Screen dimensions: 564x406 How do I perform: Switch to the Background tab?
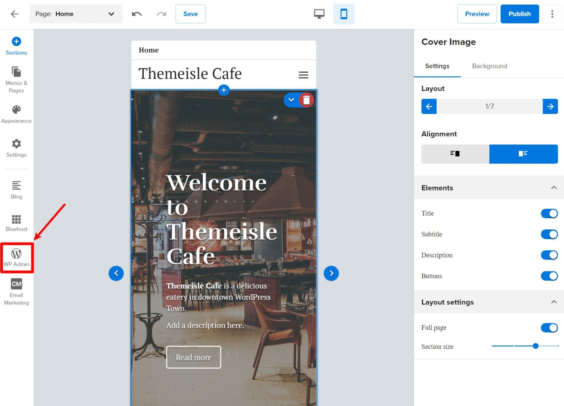point(489,66)
